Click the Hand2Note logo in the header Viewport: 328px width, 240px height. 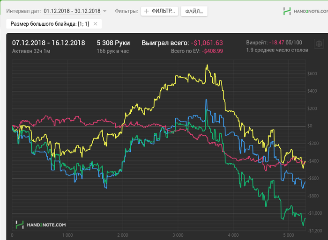click(x=306, y=11)
